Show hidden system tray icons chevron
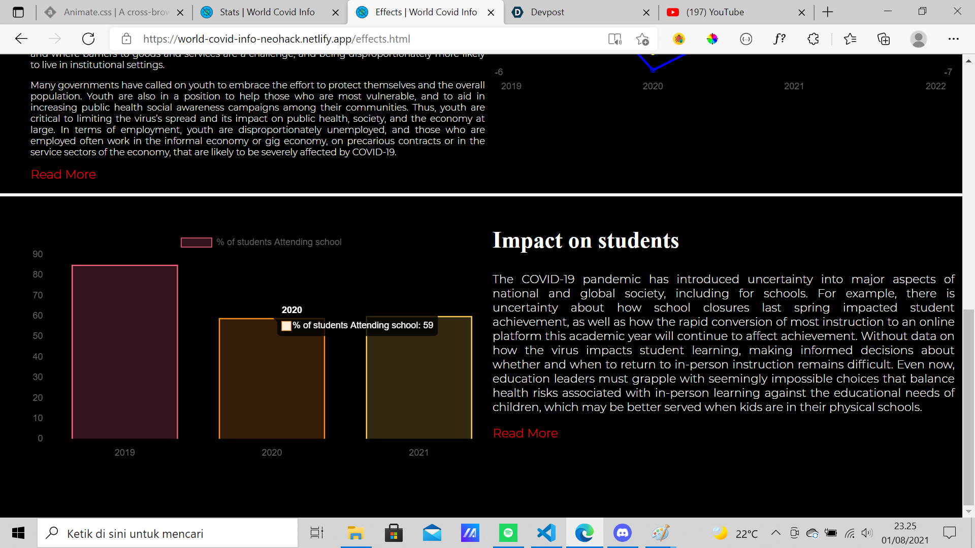Screen dimensions: 975x548 775,533
